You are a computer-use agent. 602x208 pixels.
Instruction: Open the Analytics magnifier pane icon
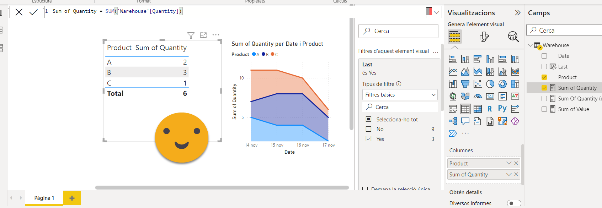point(513,36)
